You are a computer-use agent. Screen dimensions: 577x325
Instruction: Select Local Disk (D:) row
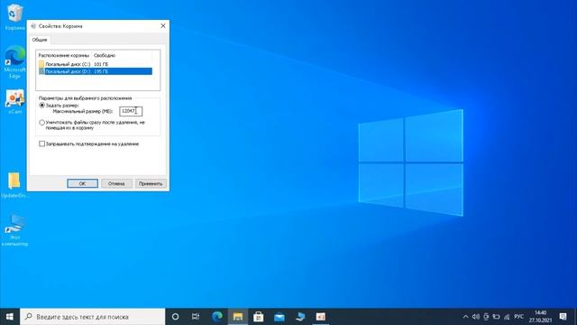tap(95, 71)
